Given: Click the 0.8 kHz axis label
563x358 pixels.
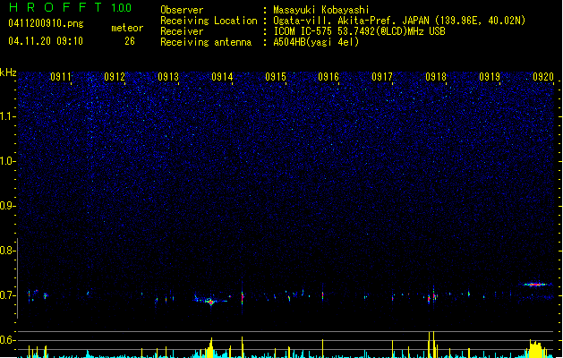Looking at the screenshot, I should (x=8, y=251).
